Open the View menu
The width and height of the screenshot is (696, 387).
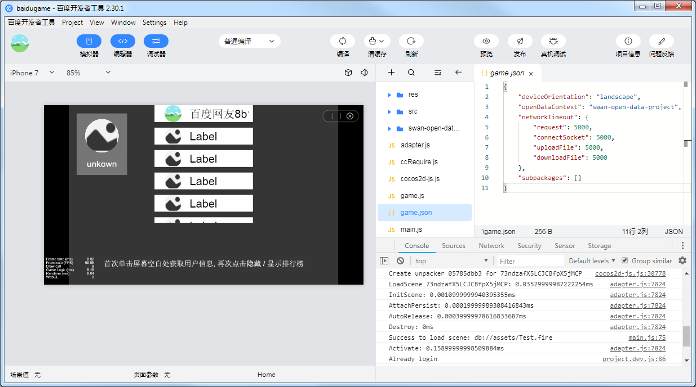97,22
